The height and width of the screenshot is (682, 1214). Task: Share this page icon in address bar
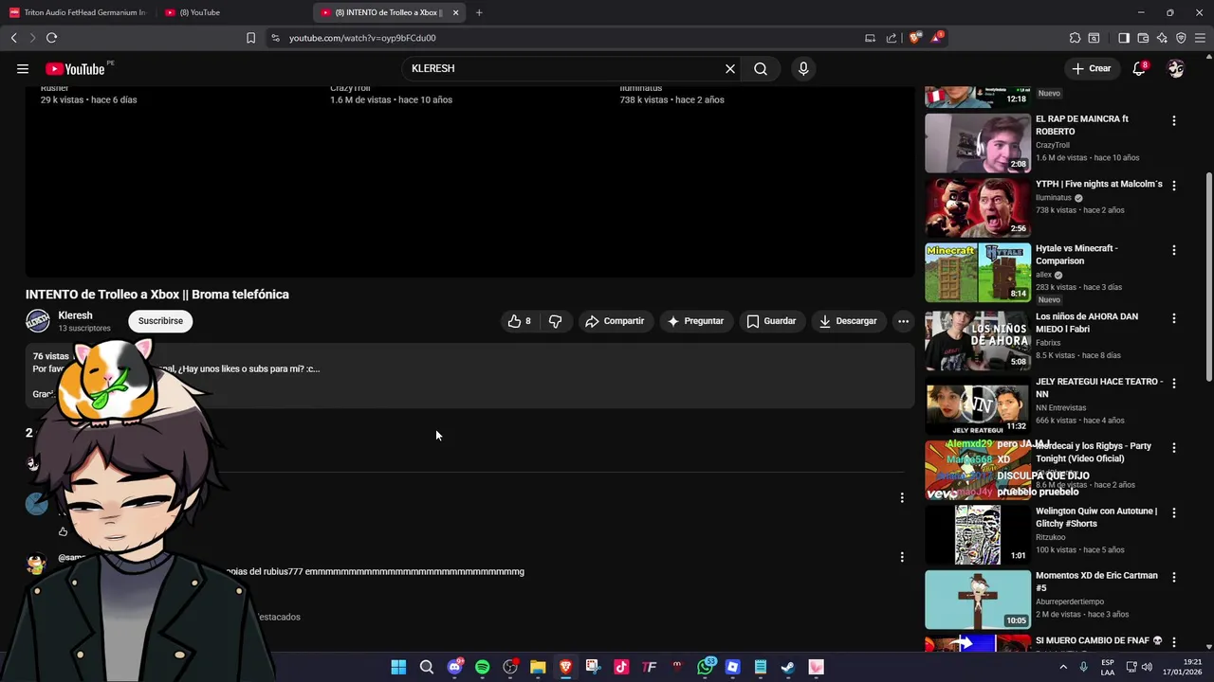point(892,38)
